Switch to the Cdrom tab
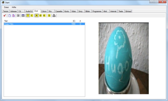 [x=44, y=11]
